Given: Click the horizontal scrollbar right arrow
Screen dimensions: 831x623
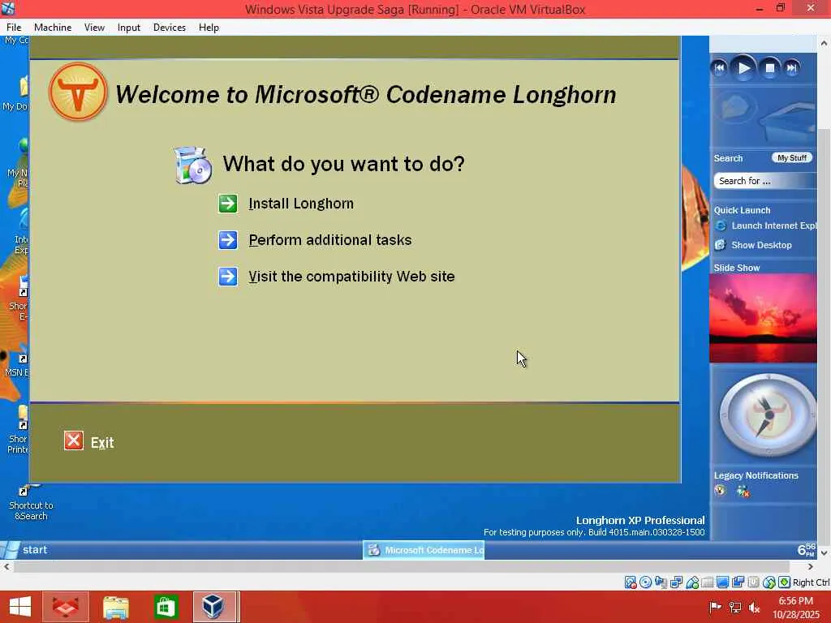Looking at the screenshot, I should pos(811,566).
